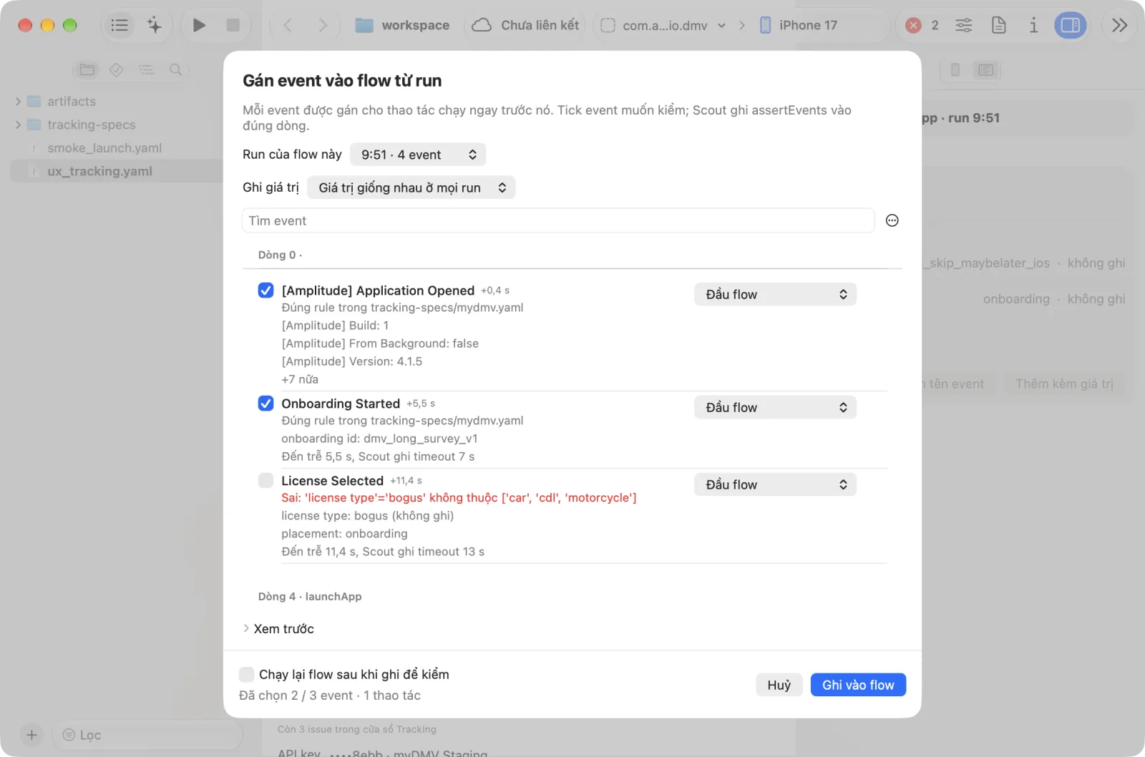The image size is (1145, 757).
Task: Go forward with the right chevron
Action: pos(323,25)
